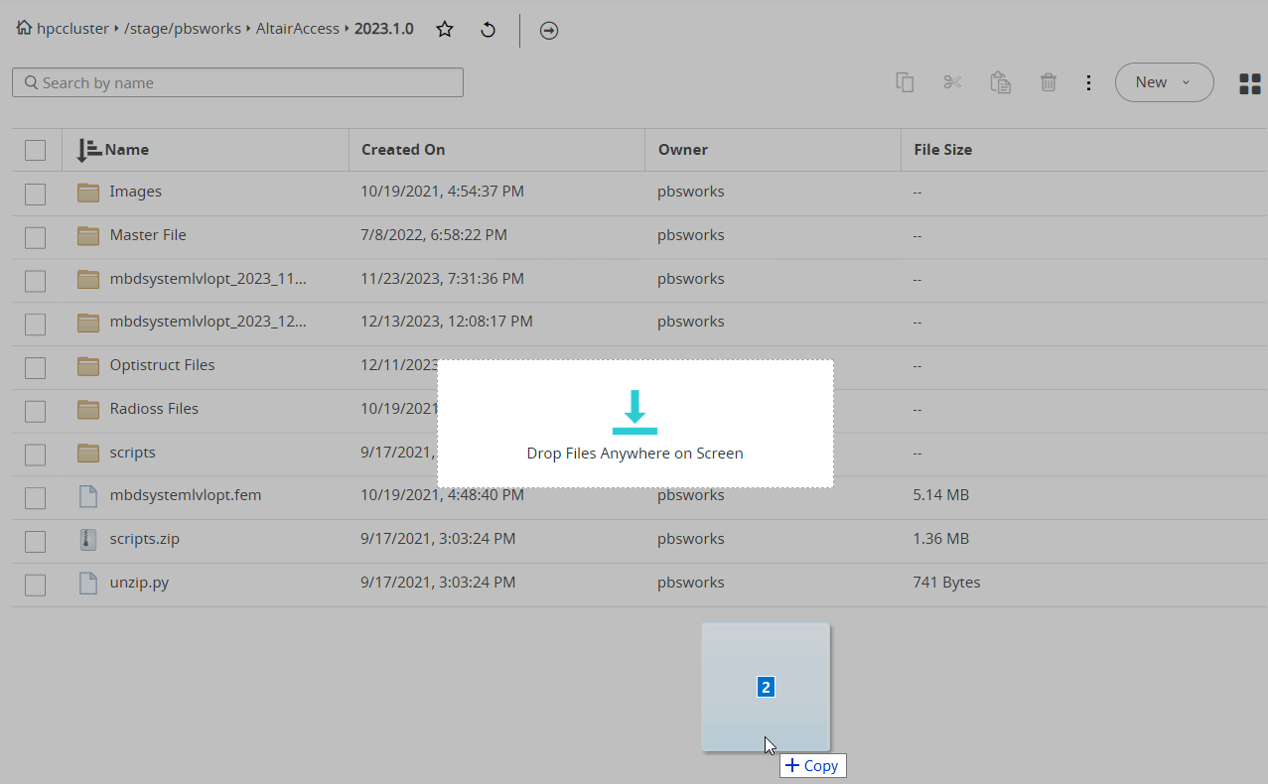Check the box for unzip.py
1268x784 pixels.
point(35,585)
